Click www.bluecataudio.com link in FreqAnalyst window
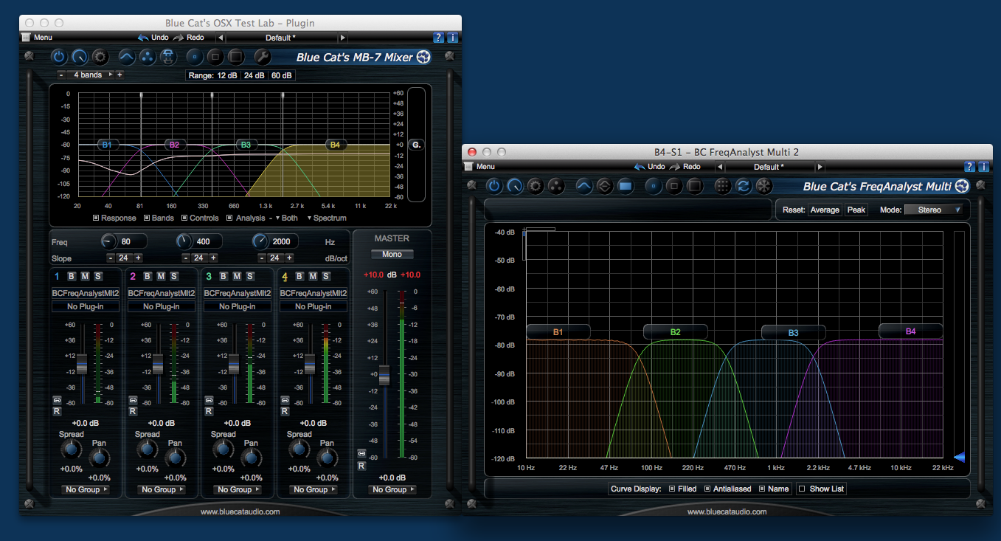1001x541 pixels. pos(727,511)
